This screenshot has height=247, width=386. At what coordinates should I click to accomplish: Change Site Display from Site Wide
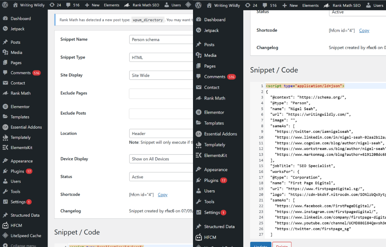pyautogui.click(x=161, y=75)
